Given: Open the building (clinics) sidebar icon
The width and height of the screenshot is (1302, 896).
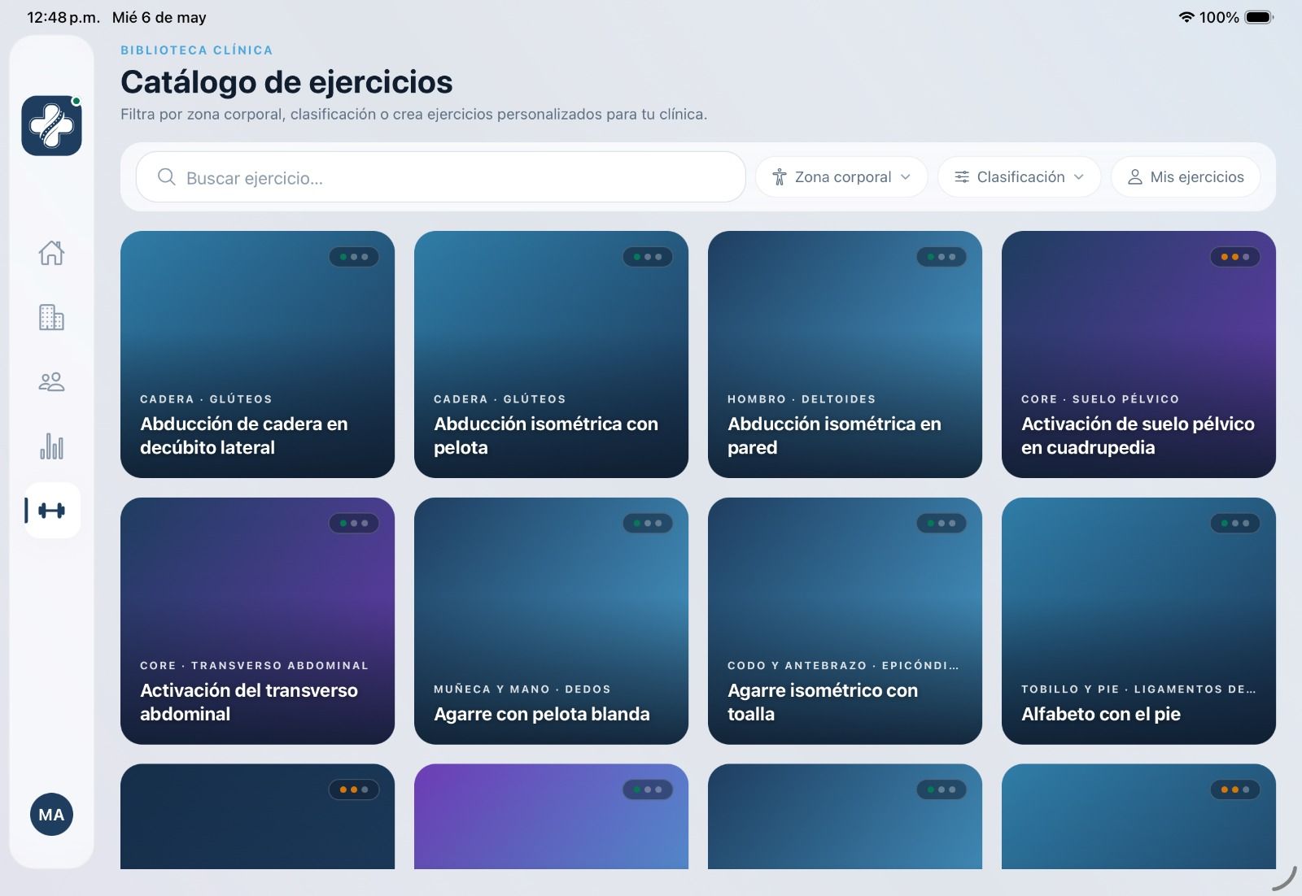Looking at the screenshot, I should 51,317.
